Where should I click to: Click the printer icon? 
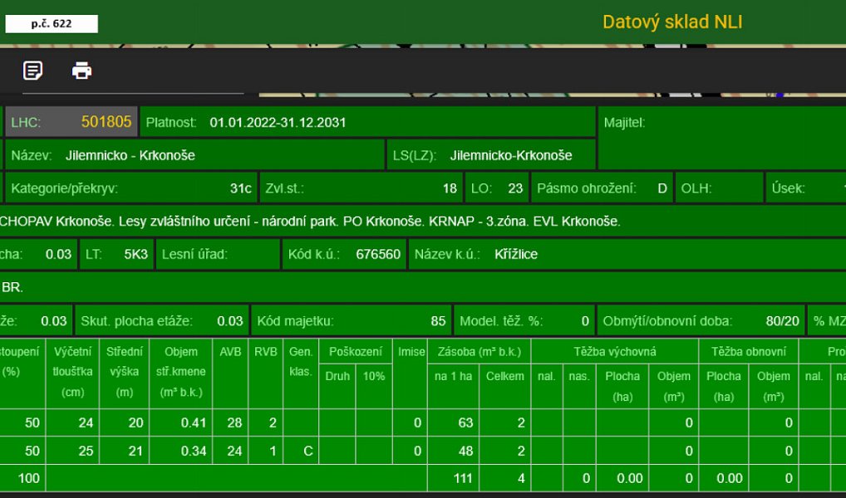tap(82, 70)
